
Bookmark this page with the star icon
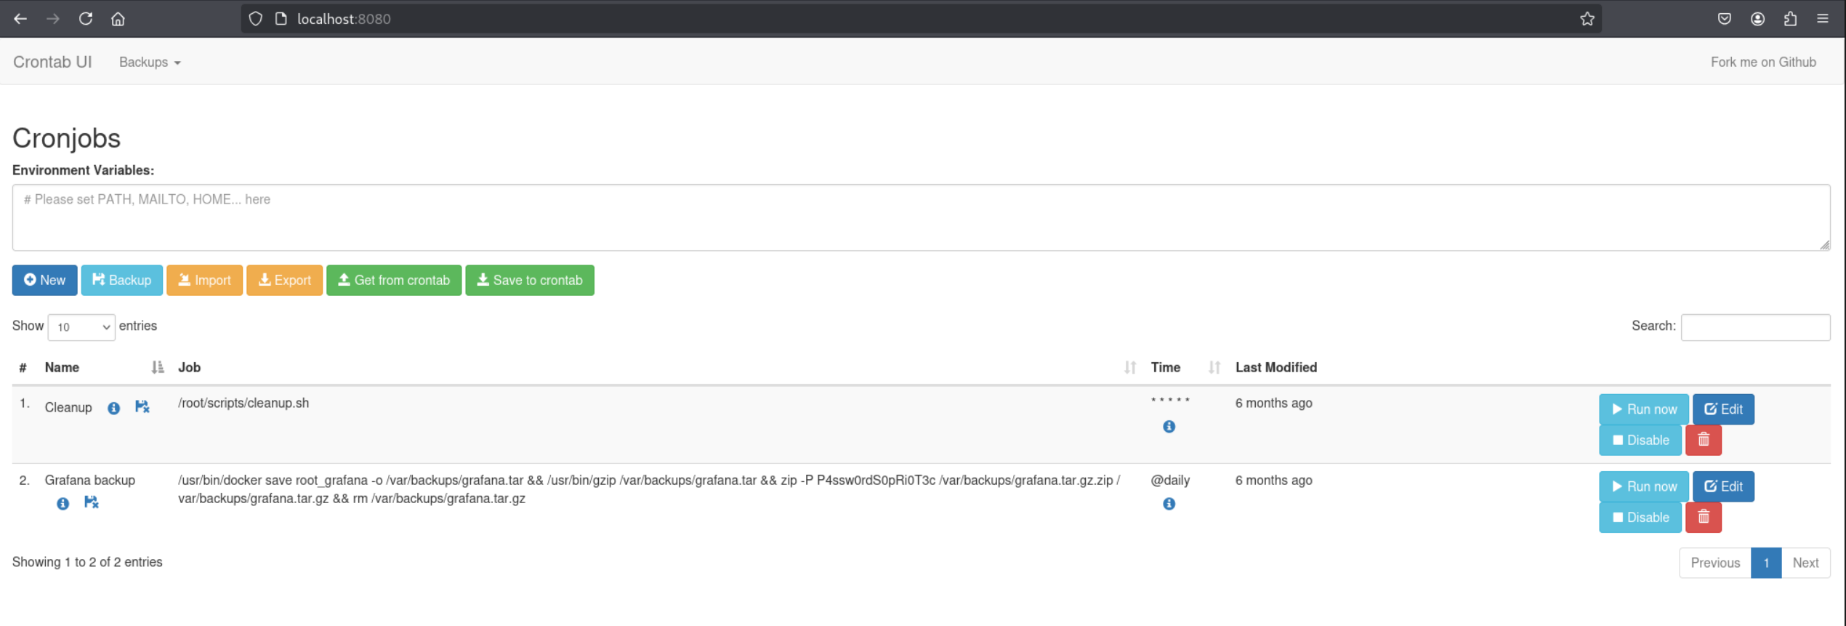coord(1587,19)
